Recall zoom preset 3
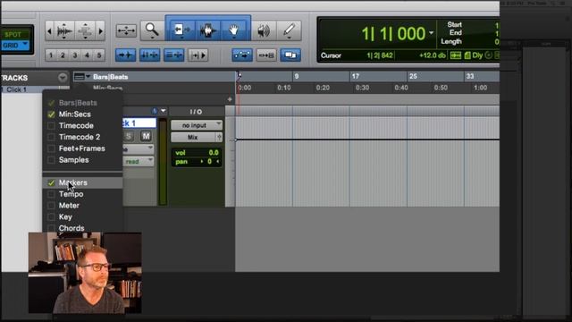572x322 pixels. (75, 55)
